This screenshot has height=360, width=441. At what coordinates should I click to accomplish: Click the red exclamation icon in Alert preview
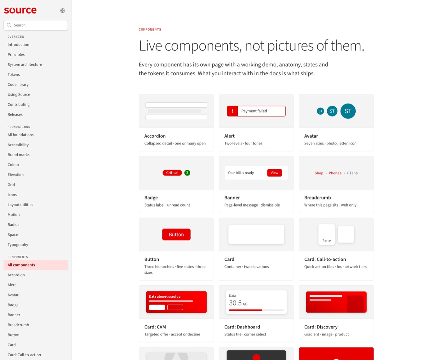click(x=232, y=111)
